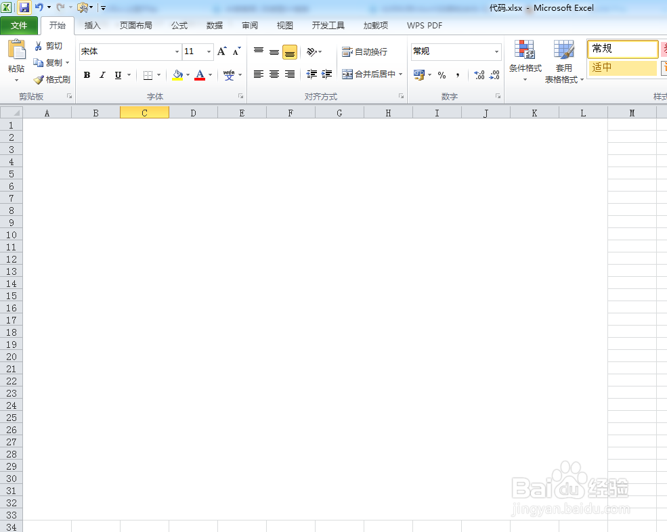Apply percent style

[442, 75]
